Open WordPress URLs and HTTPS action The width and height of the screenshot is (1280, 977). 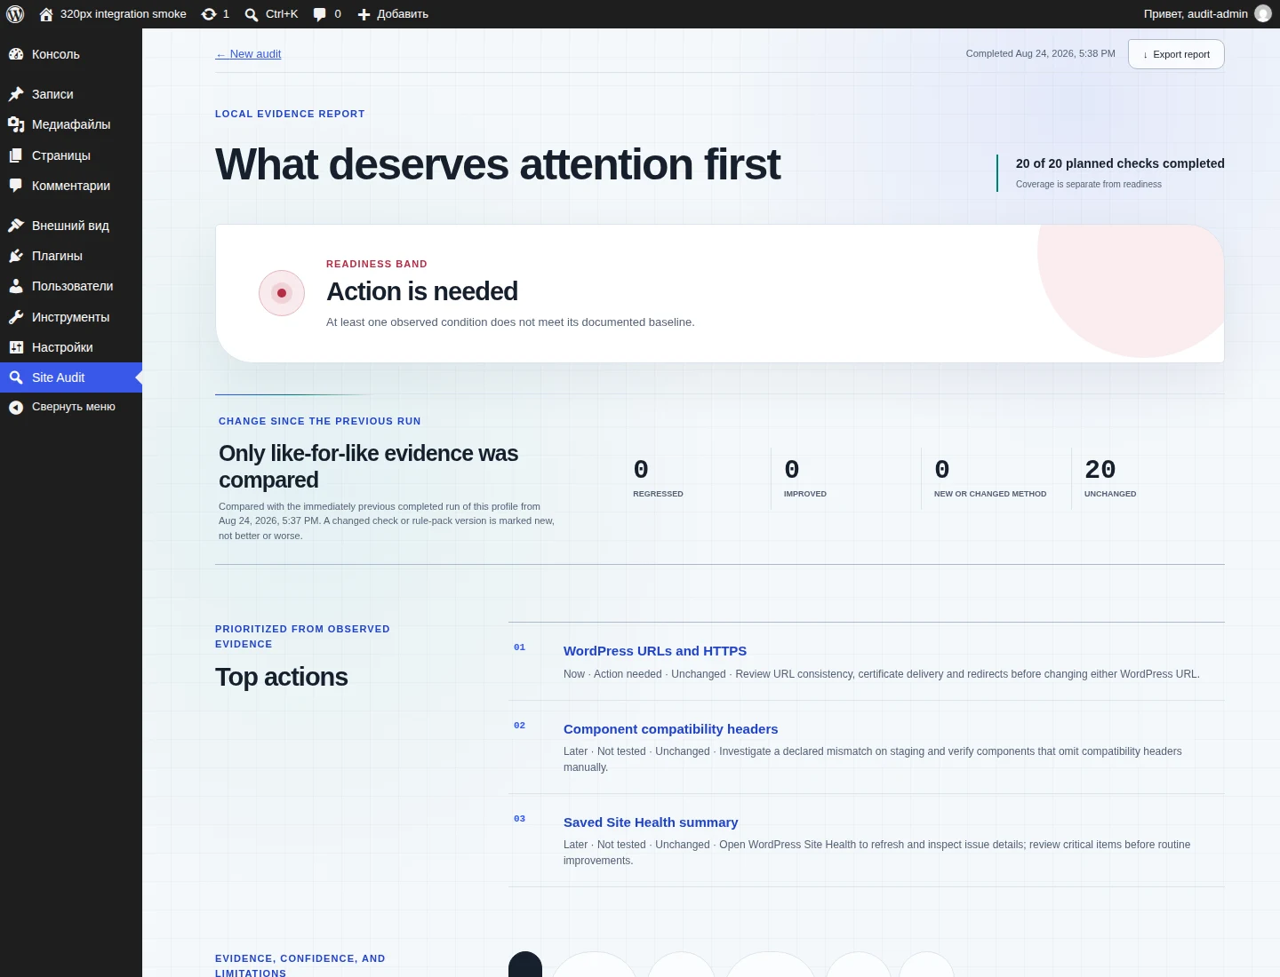click(655, 651)
